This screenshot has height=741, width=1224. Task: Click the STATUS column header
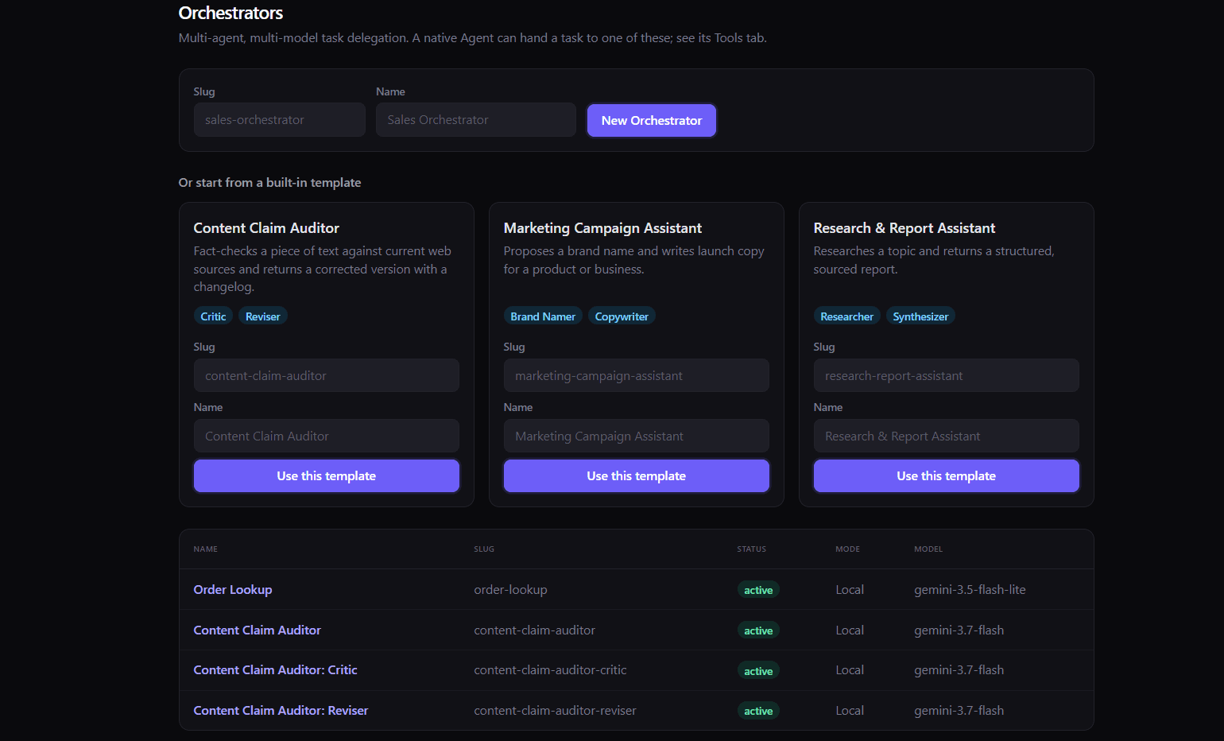click(x=752, y=549)
